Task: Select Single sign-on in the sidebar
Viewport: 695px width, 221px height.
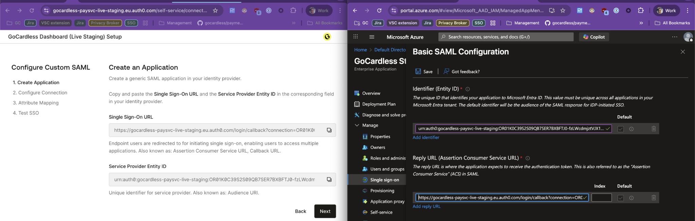Action: (384, 180)
